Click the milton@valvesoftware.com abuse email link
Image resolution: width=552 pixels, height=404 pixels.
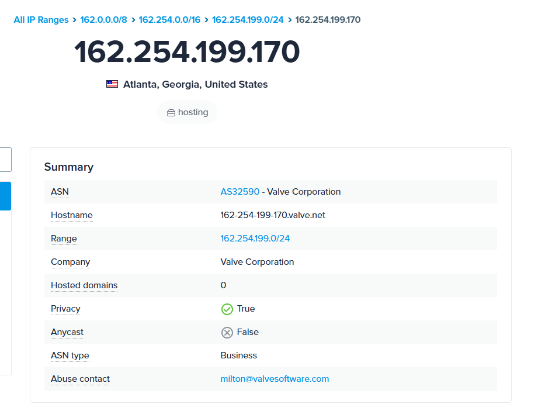(275, 379)
